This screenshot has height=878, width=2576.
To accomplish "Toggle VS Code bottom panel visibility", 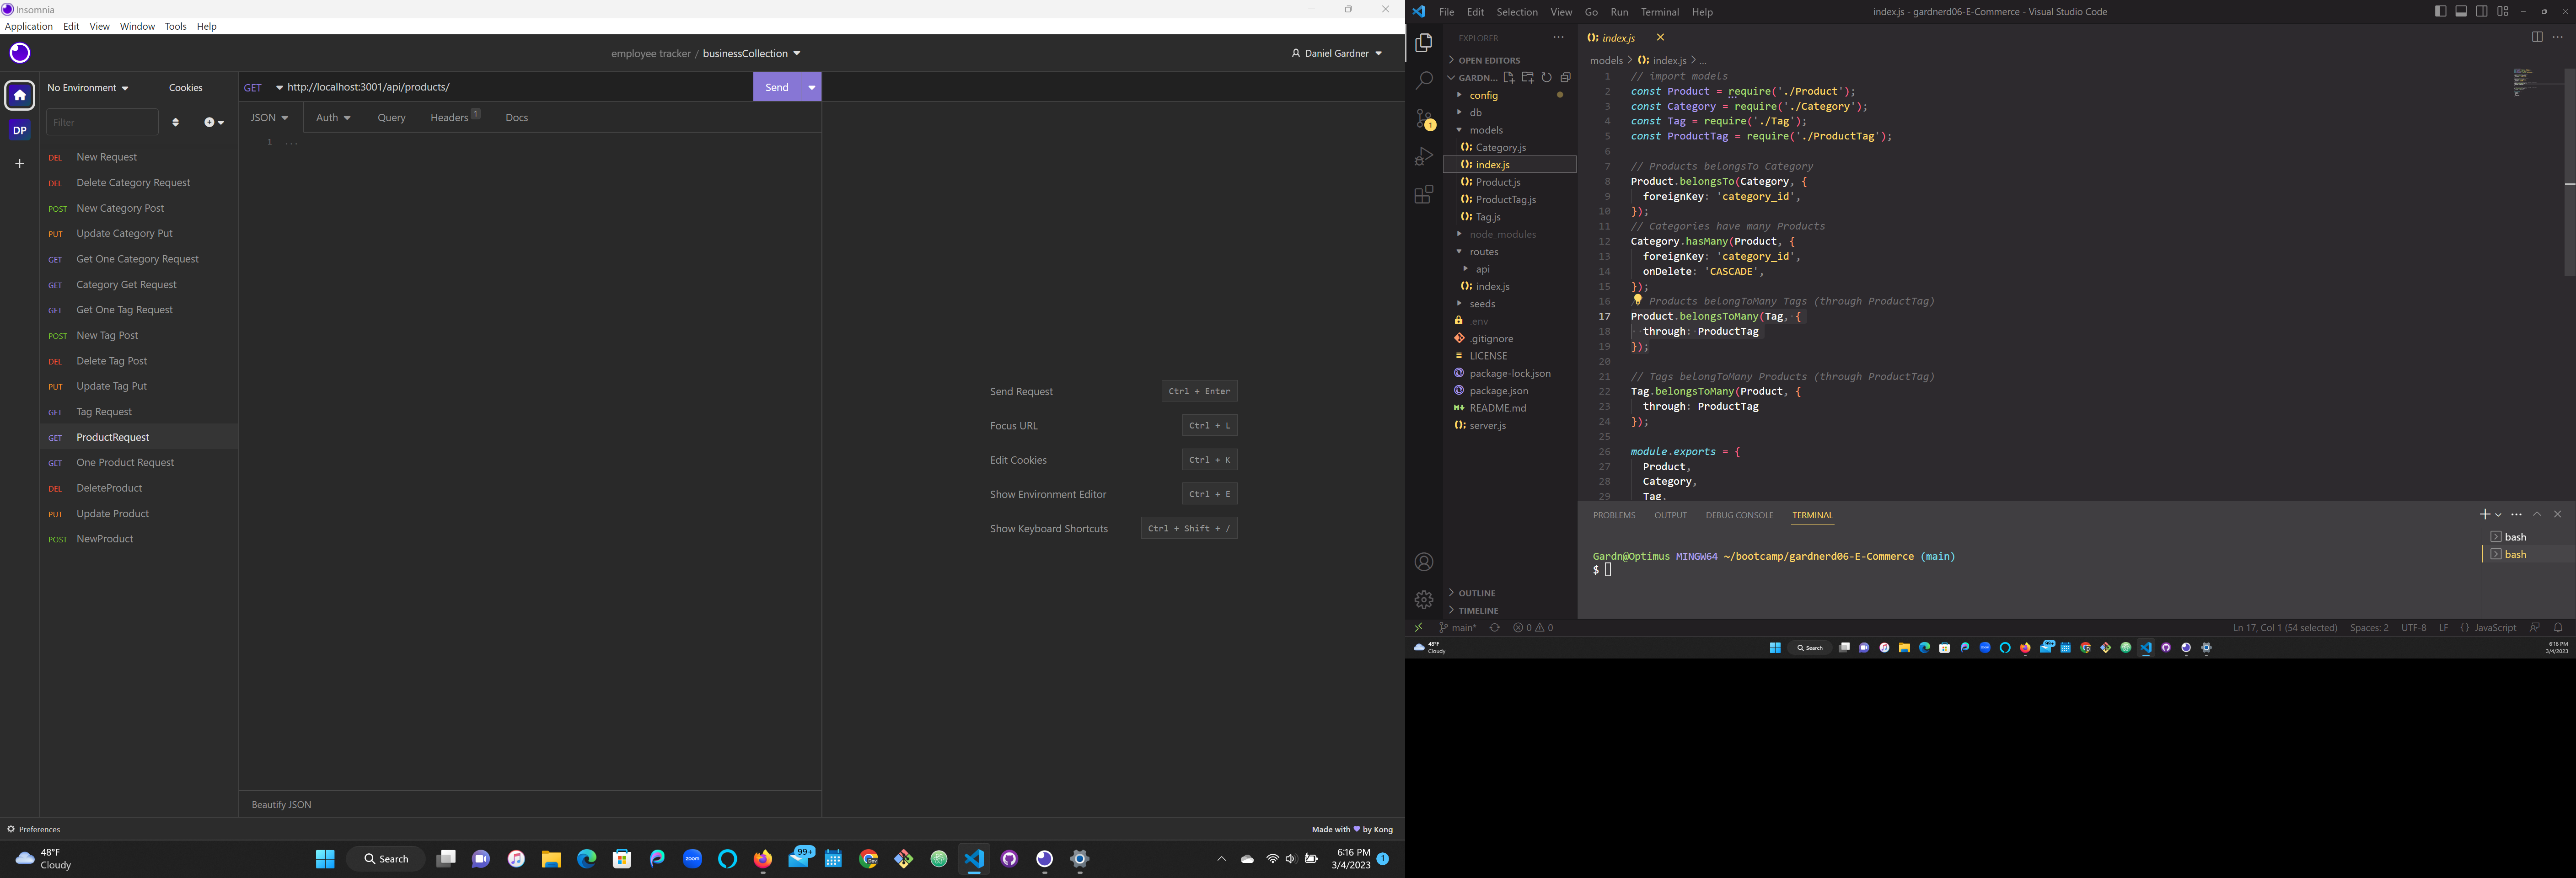I will (x=2462, y=11).
